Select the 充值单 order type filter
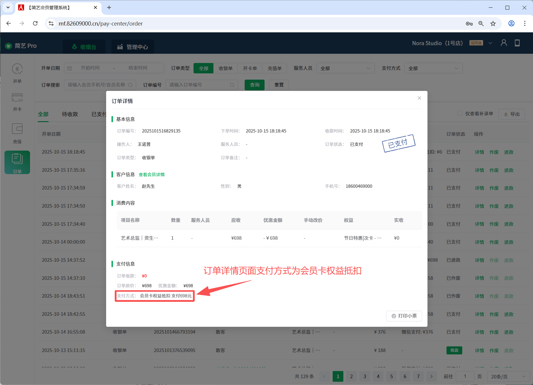The image size is (533, 385). 274,68
